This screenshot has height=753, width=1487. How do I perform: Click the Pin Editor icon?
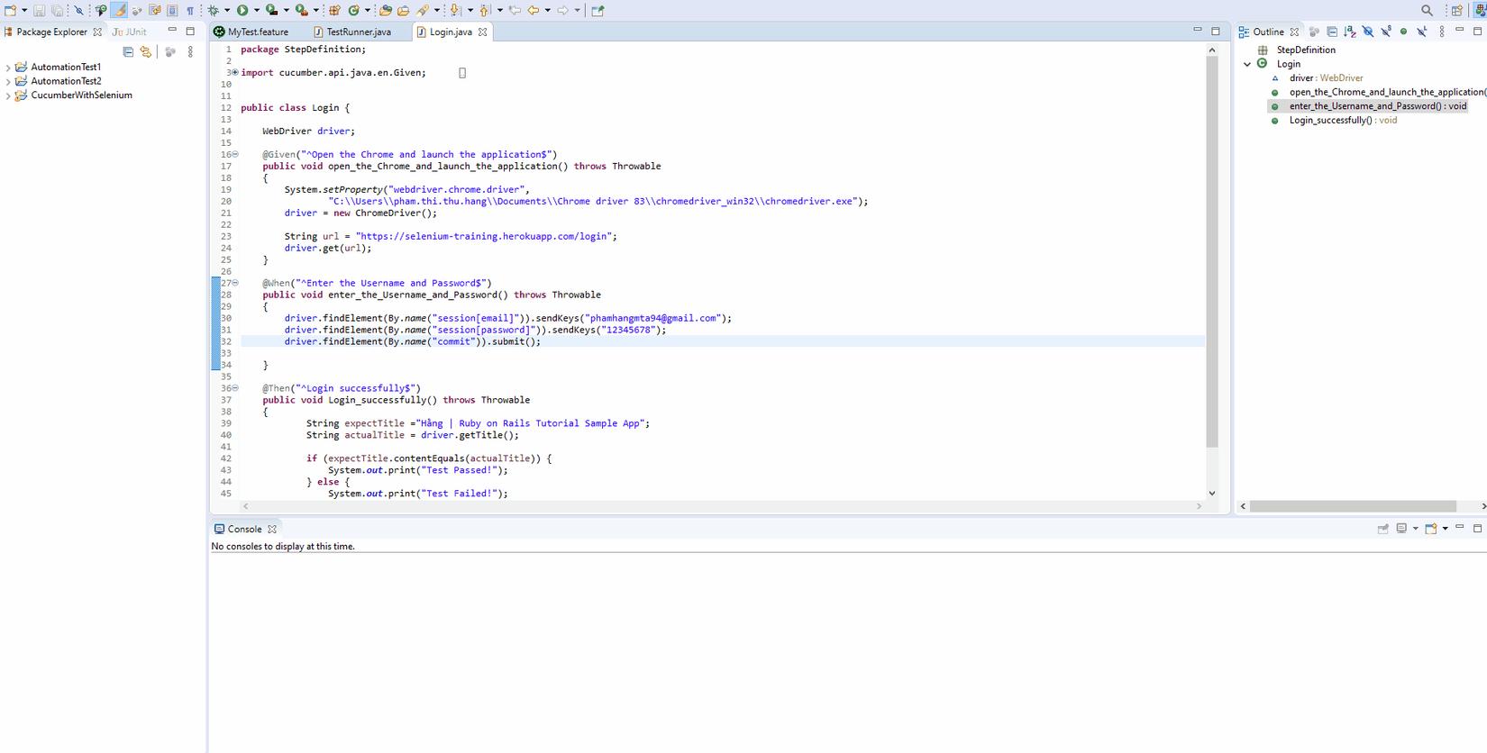tap(598, 10)
